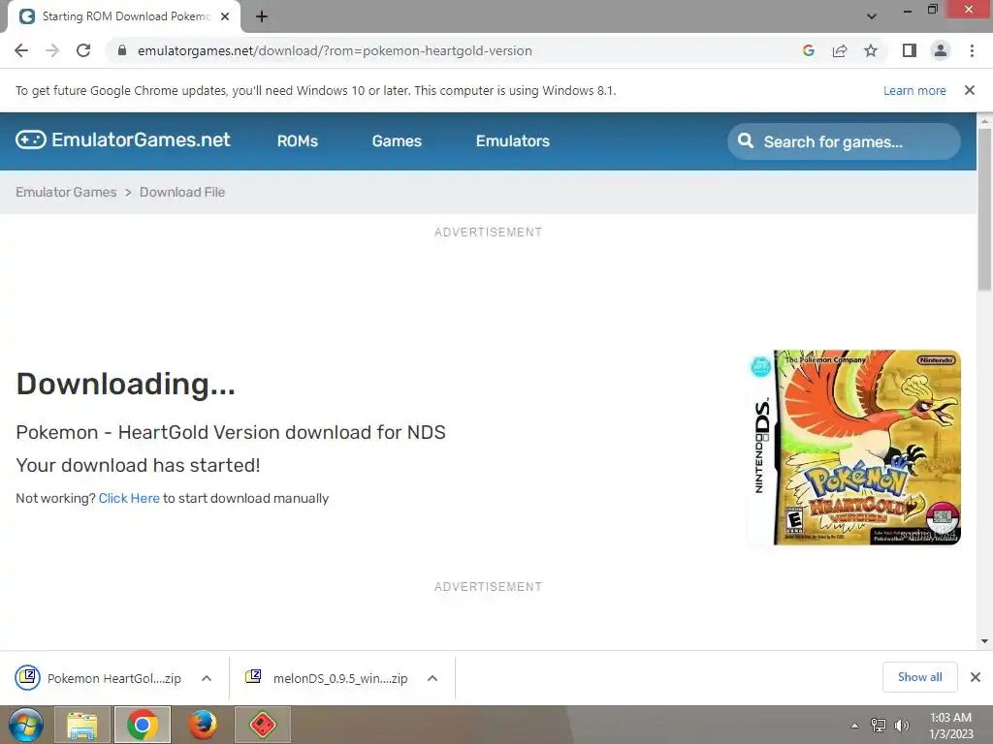The image size is (993, 744).
Task: Reload the current page
Action: 83,50
